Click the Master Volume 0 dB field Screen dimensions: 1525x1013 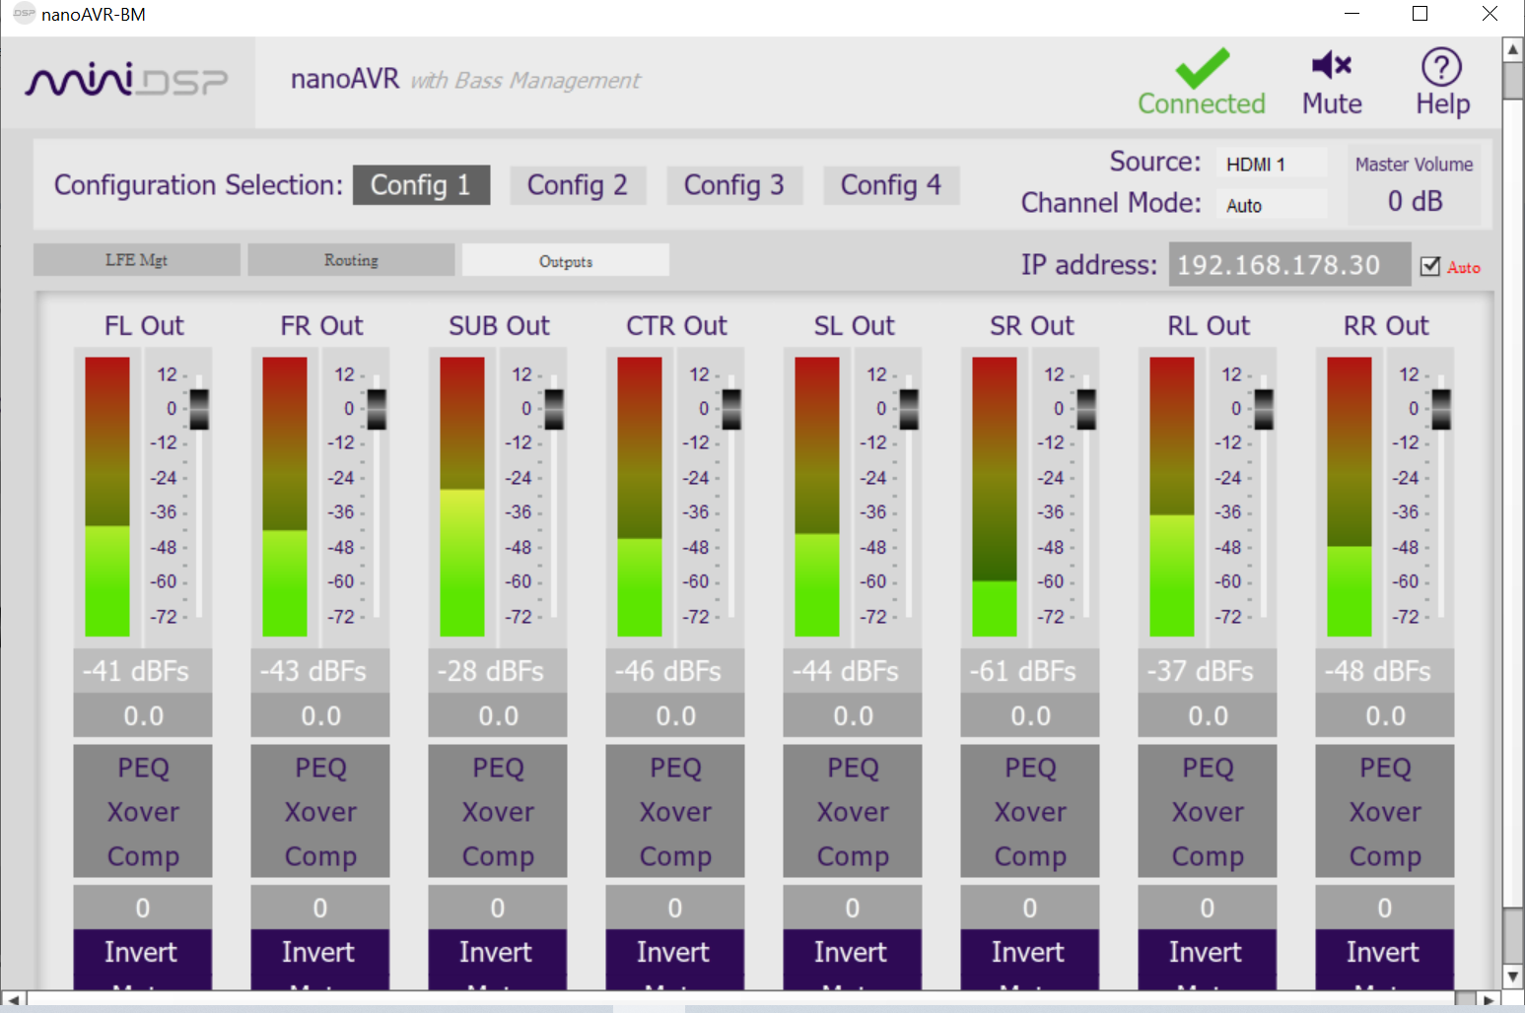tap(1415, 201)
